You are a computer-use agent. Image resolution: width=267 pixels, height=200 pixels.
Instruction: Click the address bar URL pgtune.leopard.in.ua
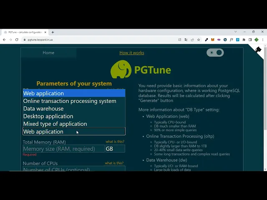[40, 40]
